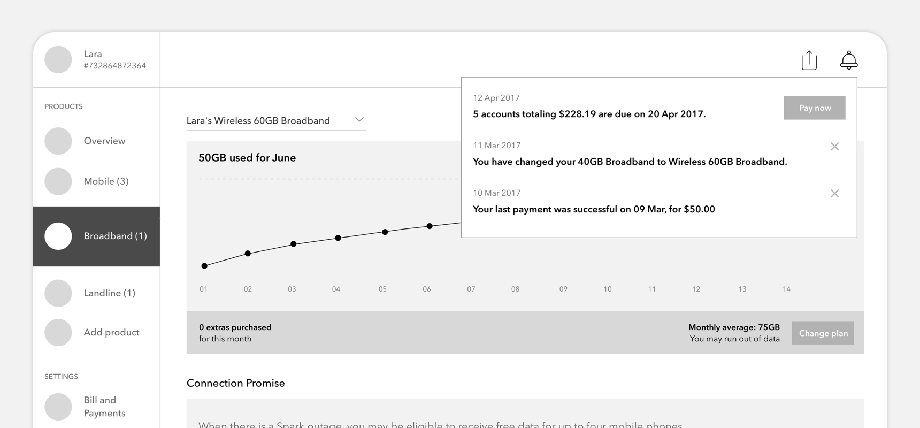Open the Mobile (3) menu label
Image resolution: width=920 pixels, height=428 pixels.
[x=106, y=181]
